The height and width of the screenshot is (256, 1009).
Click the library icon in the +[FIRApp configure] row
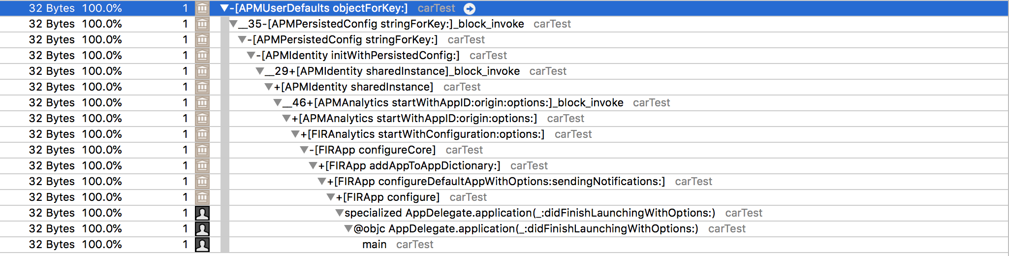tap(202, 197)
